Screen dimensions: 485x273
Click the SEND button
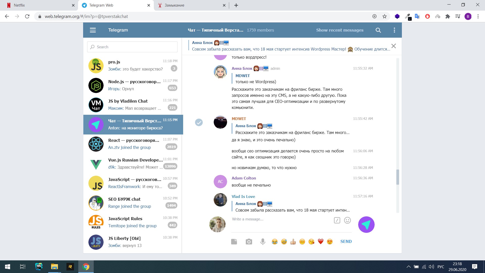(x=346, y=241)
